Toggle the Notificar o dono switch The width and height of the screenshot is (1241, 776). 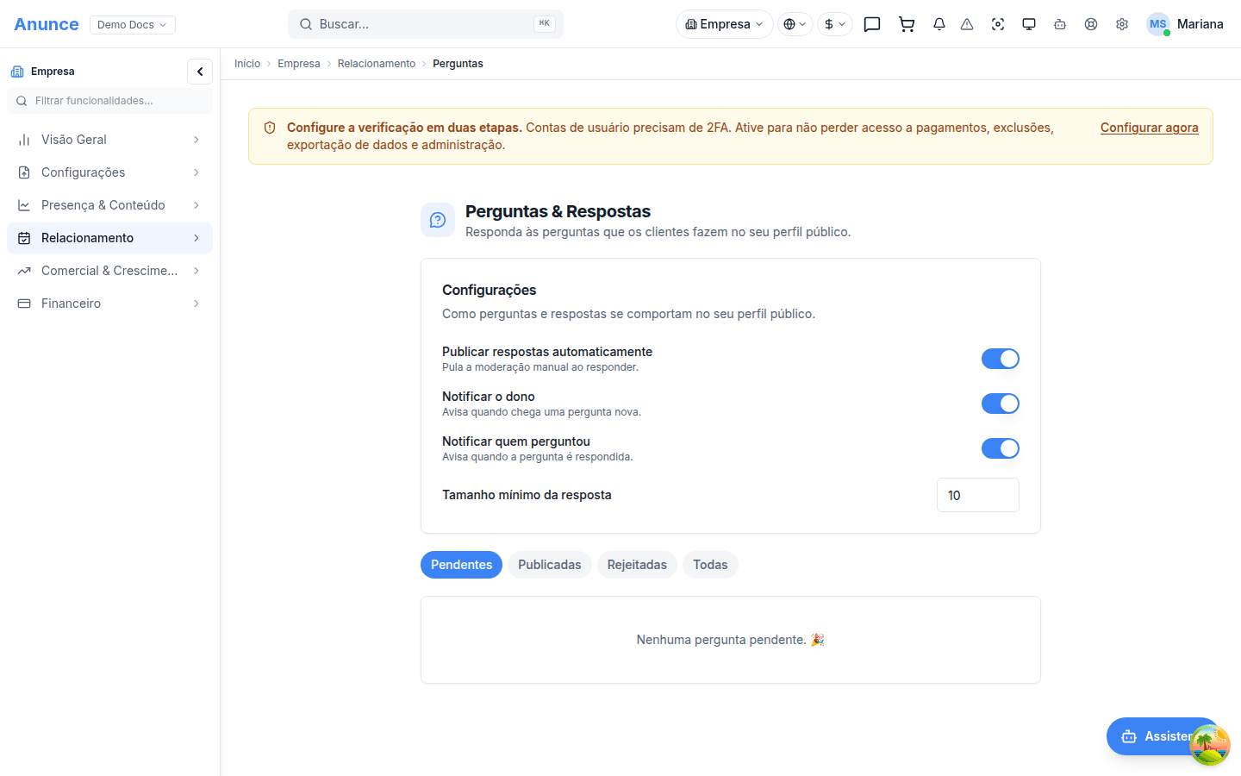tap(1001, 404)
